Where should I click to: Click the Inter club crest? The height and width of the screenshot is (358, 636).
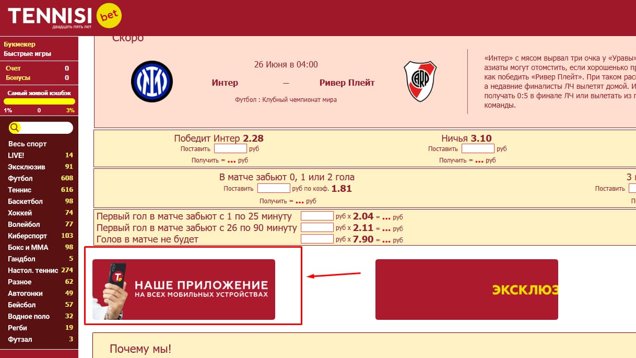tap(152, 82)
